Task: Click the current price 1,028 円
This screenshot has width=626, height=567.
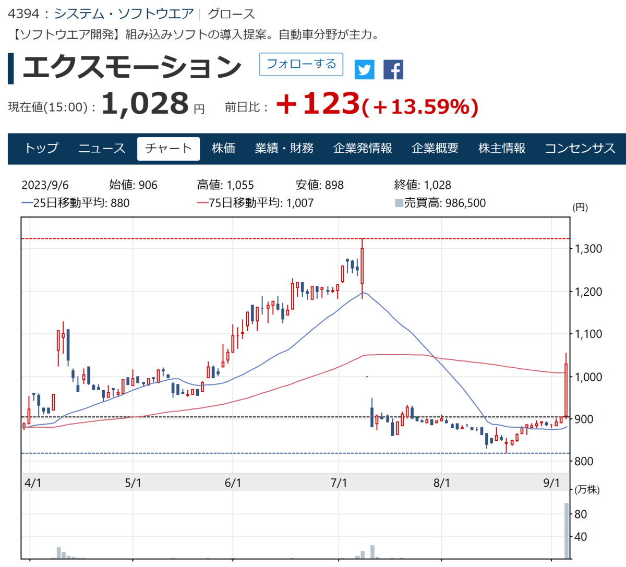Action: 153,103
